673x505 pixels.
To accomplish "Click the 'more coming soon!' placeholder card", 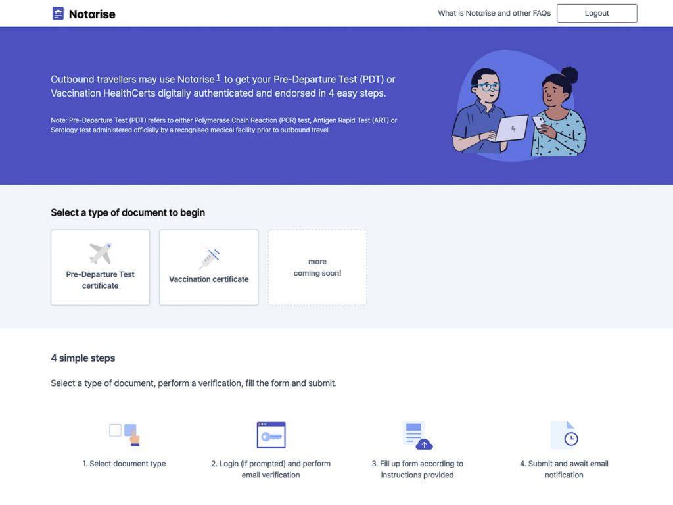I will point(317,267).
